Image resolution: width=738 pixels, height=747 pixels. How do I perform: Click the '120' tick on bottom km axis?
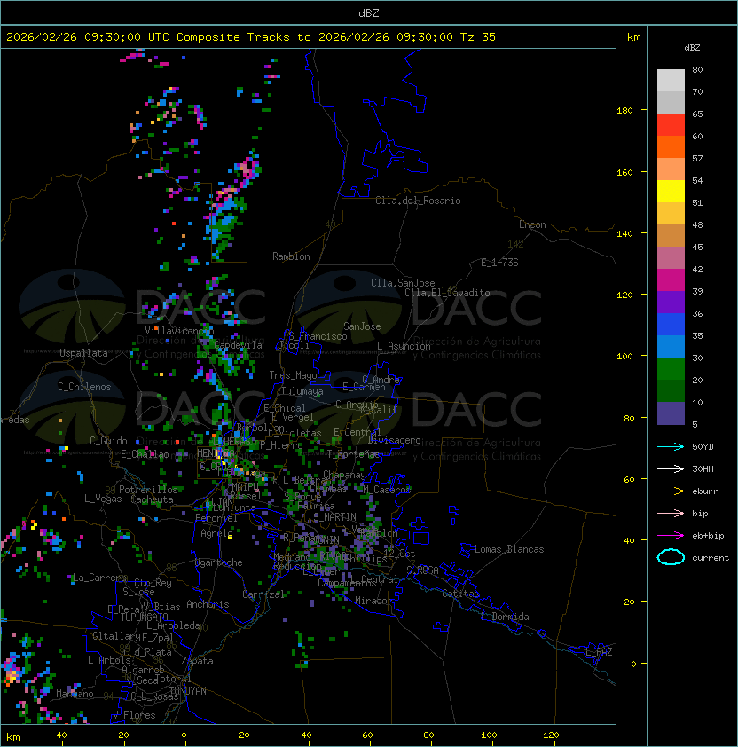pyautogui.click(x=551, y=735)
